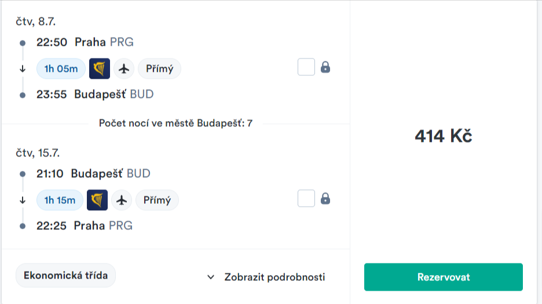542x304 pixels.
Task: Click the down arrow beside 1h 15m
Action: pyautogui.click(x=23, y=200)
